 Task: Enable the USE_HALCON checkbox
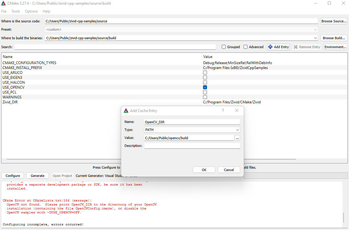coord(205,82)
